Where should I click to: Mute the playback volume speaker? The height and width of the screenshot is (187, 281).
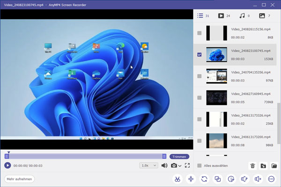tap(164, 165)
